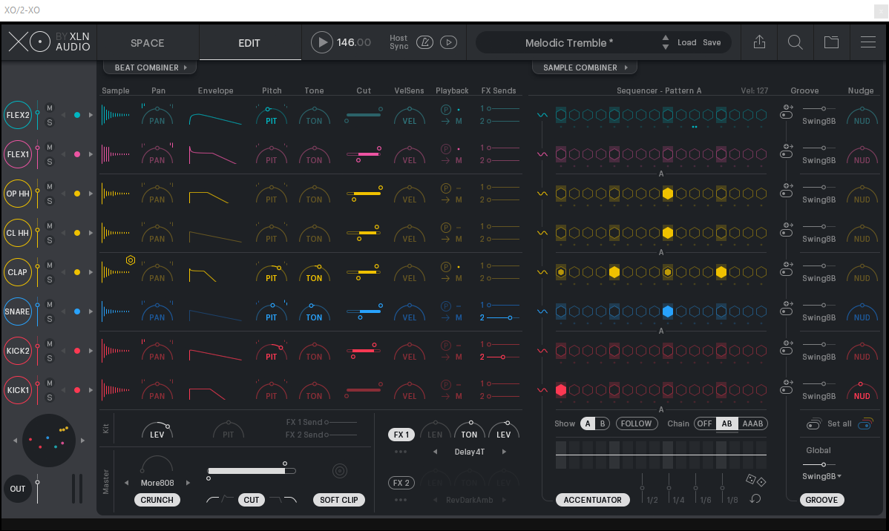
Task: Open the search magnifier icon
Action: 795,42
